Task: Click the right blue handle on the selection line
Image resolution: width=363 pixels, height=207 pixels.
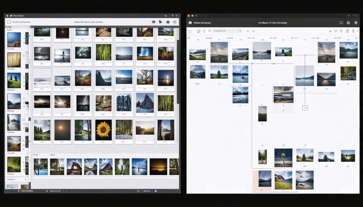Action: pyautogui.click(x=274, y=64)
